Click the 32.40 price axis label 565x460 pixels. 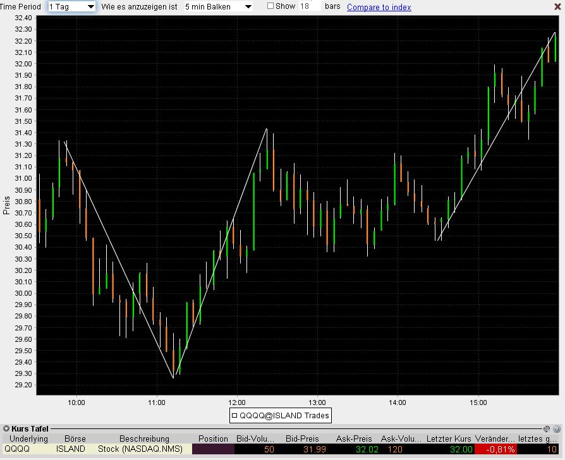(x=23, y=18)
